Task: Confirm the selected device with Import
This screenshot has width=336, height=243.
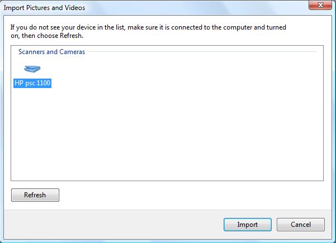Action: [248, 225]
